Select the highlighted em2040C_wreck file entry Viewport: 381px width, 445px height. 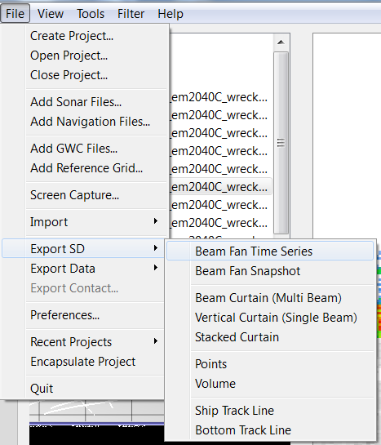coord(220,187)
